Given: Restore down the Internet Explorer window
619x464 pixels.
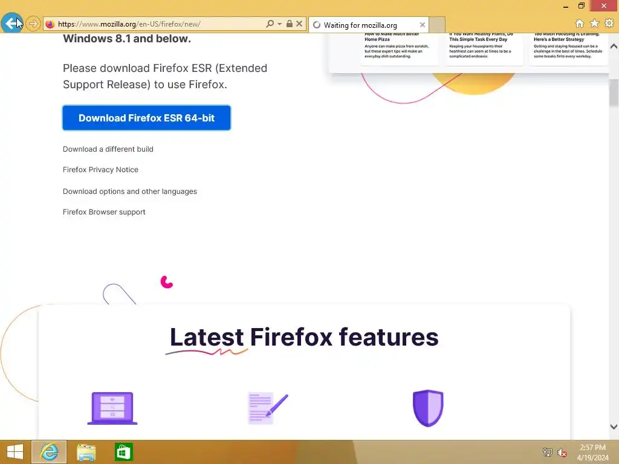Looking at the screenshot, I should click(582, 5).
